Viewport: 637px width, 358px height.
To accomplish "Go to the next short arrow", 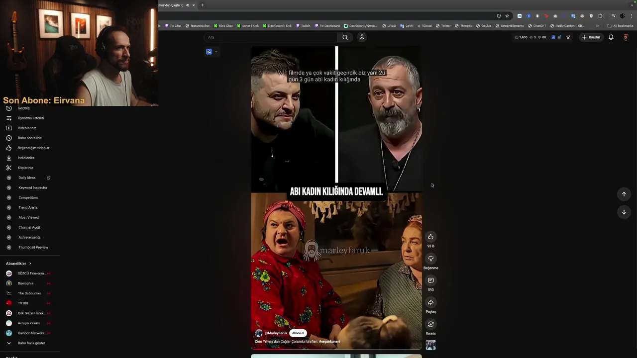I will click(624, 212).
